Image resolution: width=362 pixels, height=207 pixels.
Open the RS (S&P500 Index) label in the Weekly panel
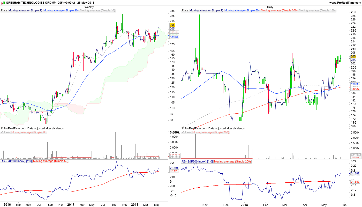click(x=16, y=161)
